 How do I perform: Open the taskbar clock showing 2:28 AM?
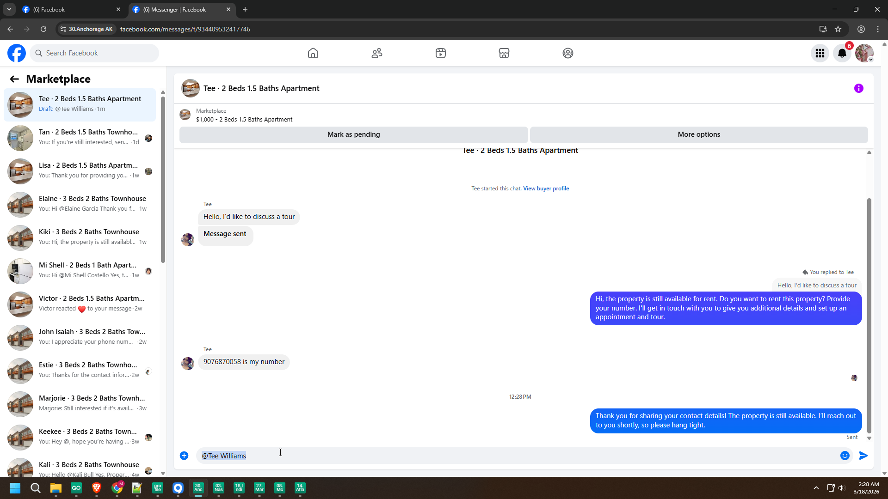click(866, 488)
